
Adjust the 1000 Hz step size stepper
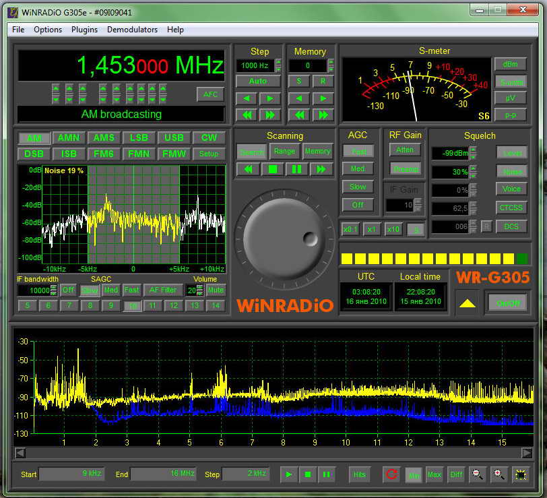click(278, 65)
